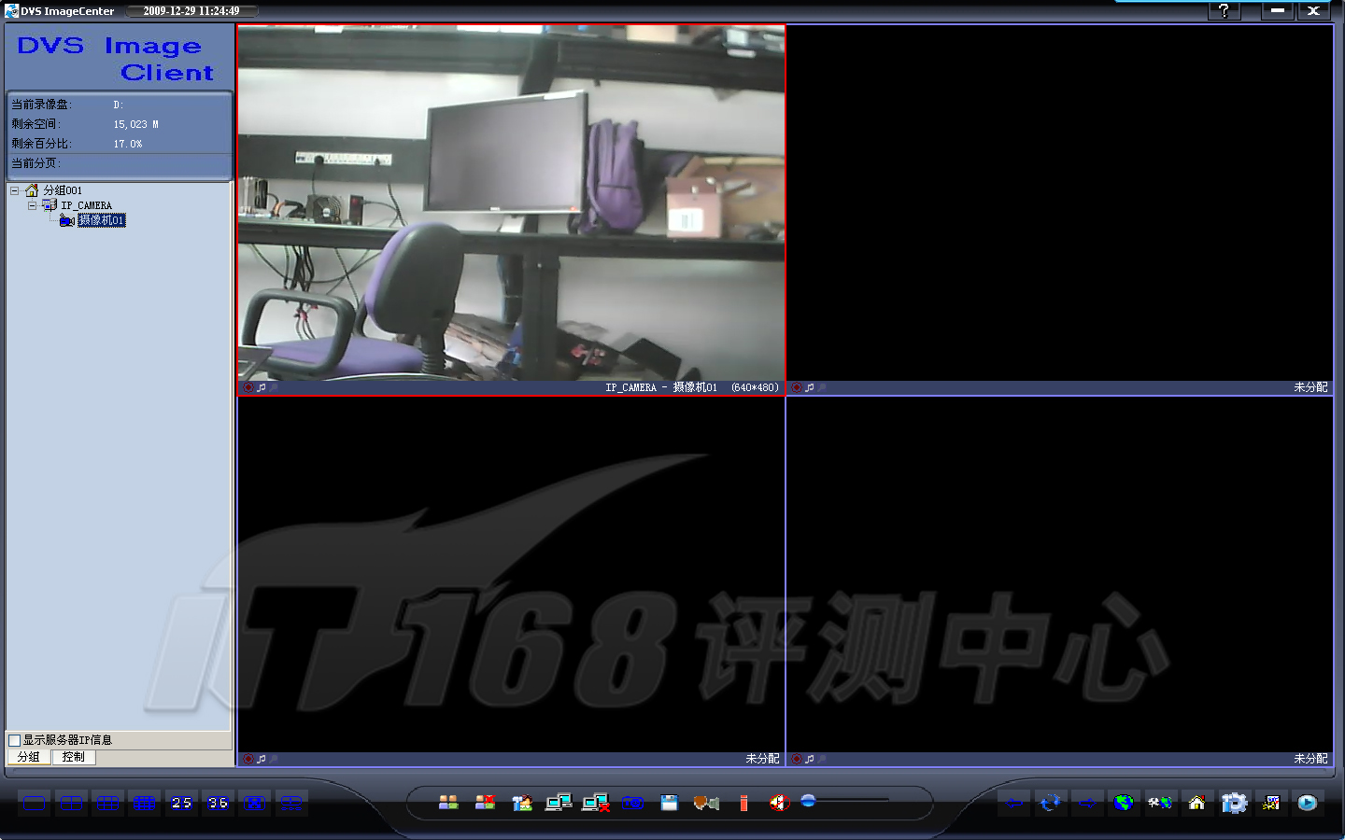Viewport: 1345px width, 840px height.
Task: Select the top-right unassigned video pane
Action: pos(1059,203)
